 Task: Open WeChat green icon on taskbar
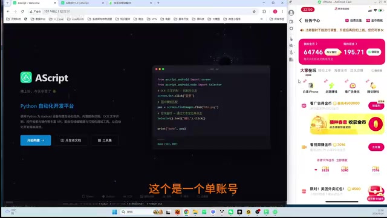coord(231,212)
